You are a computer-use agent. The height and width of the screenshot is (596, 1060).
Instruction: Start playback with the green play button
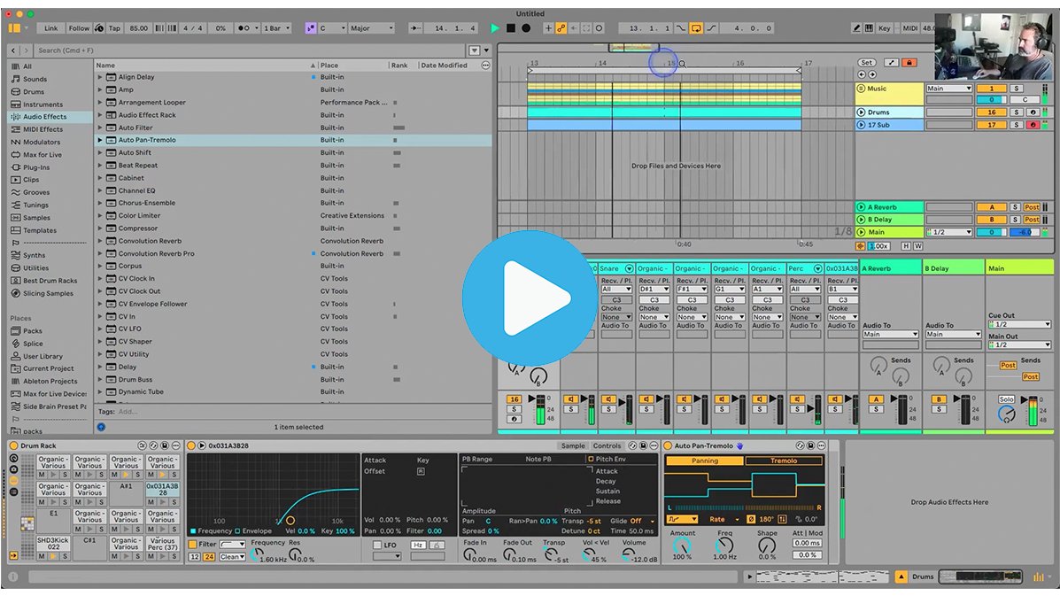495,28
